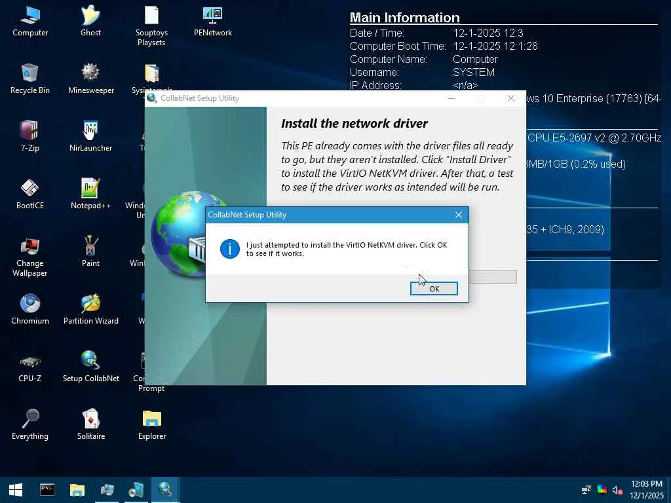
Task: Open Command Prompt from the taskbar
Action: (47, 490)
